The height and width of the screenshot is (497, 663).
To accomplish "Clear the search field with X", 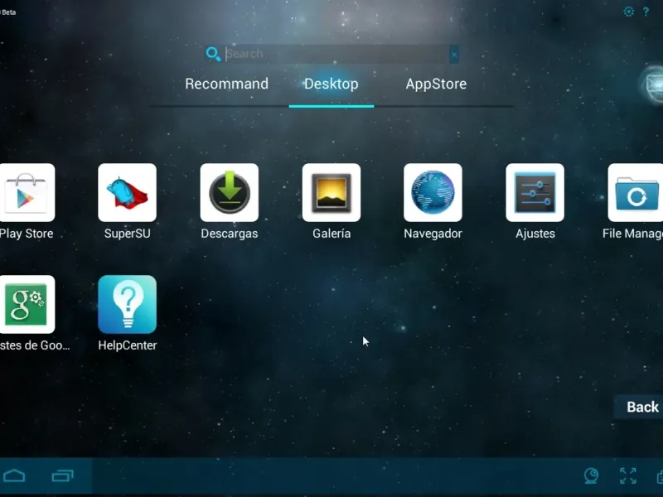I will pyautogui.click(x=454, y=55).
